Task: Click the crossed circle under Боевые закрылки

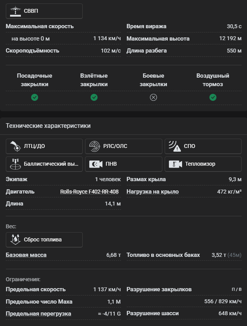Action: [153, 97]
